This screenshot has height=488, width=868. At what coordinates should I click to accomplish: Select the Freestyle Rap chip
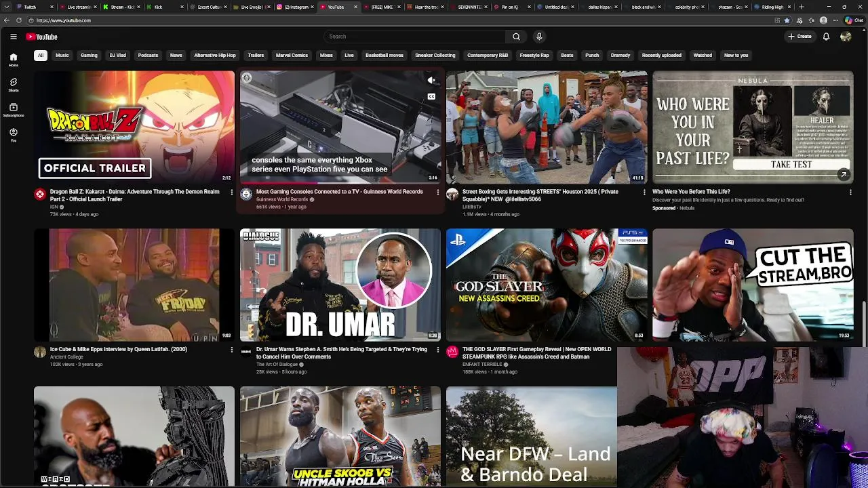[534, 56]
